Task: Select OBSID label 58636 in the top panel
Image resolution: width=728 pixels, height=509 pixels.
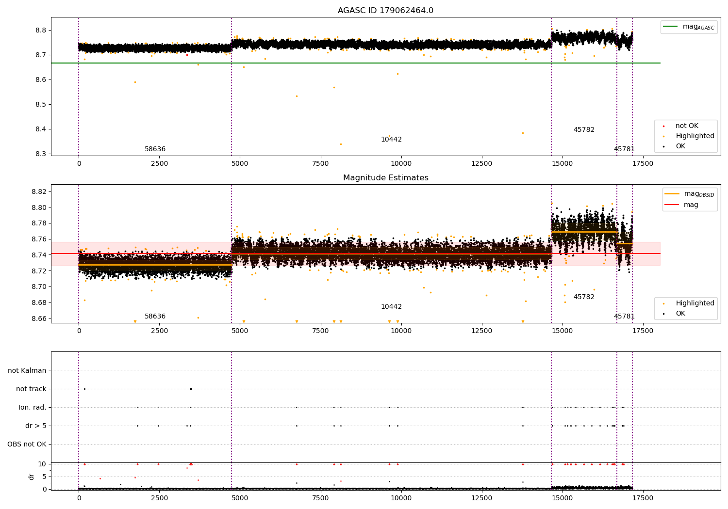Action: pos(155,149)
